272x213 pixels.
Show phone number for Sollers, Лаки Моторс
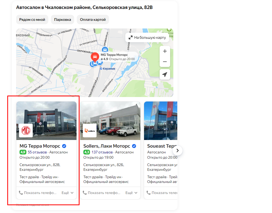(102, 193)
